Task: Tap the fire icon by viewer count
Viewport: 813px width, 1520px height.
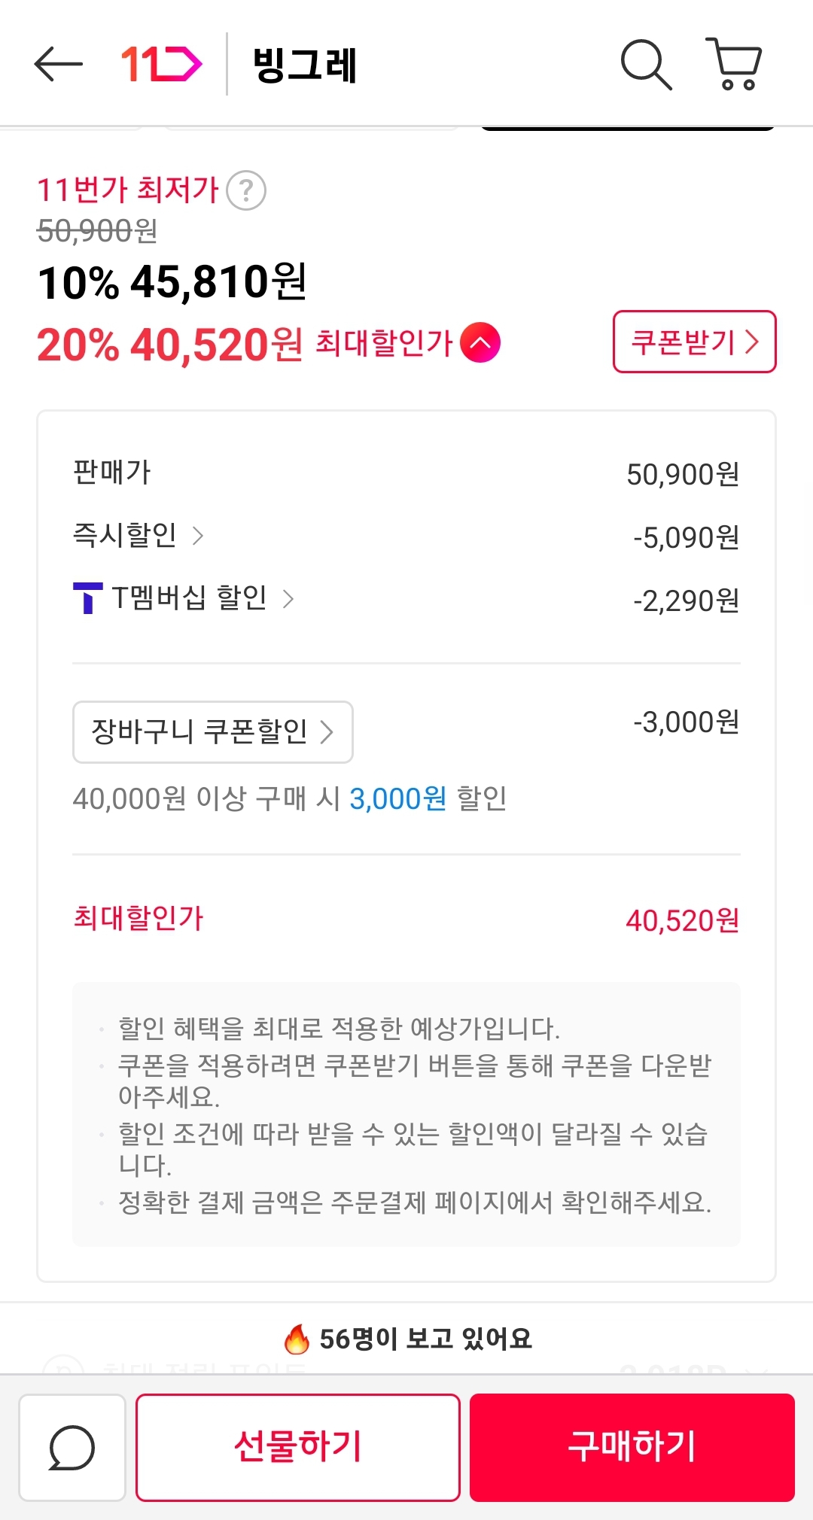Action: [x=297, y=1339]
